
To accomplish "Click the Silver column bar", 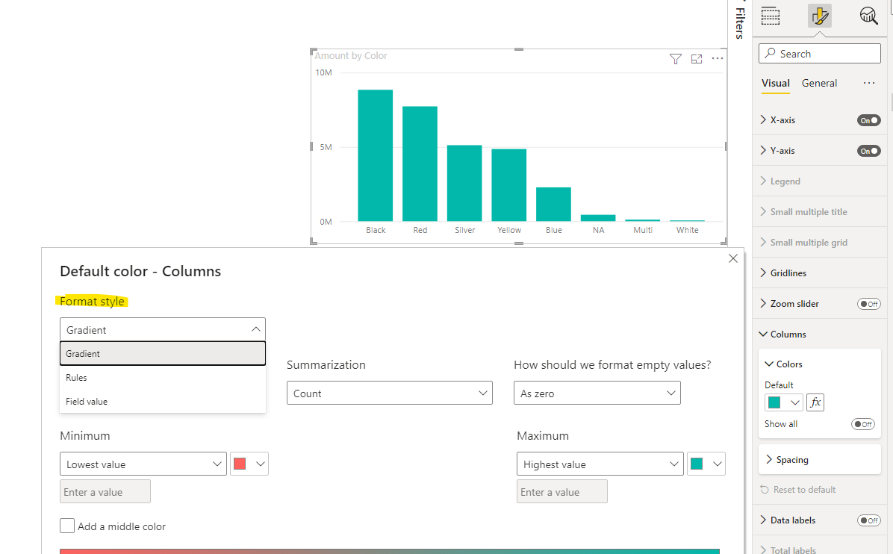I will (x=464, y=184).
